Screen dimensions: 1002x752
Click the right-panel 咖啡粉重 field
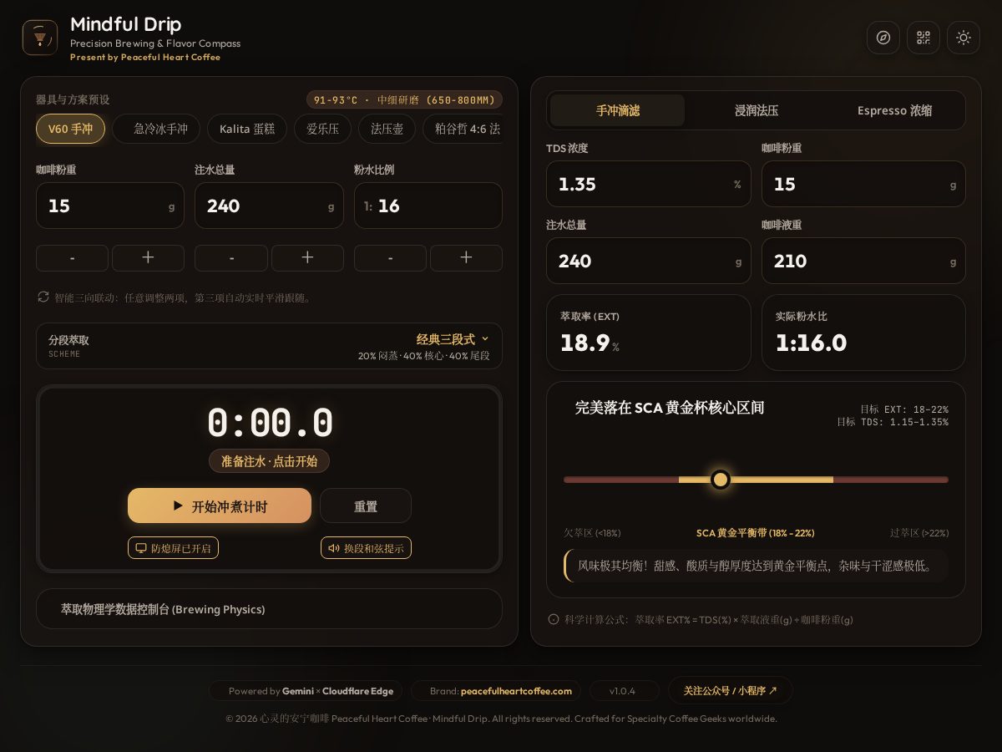(x=863, y=184)
